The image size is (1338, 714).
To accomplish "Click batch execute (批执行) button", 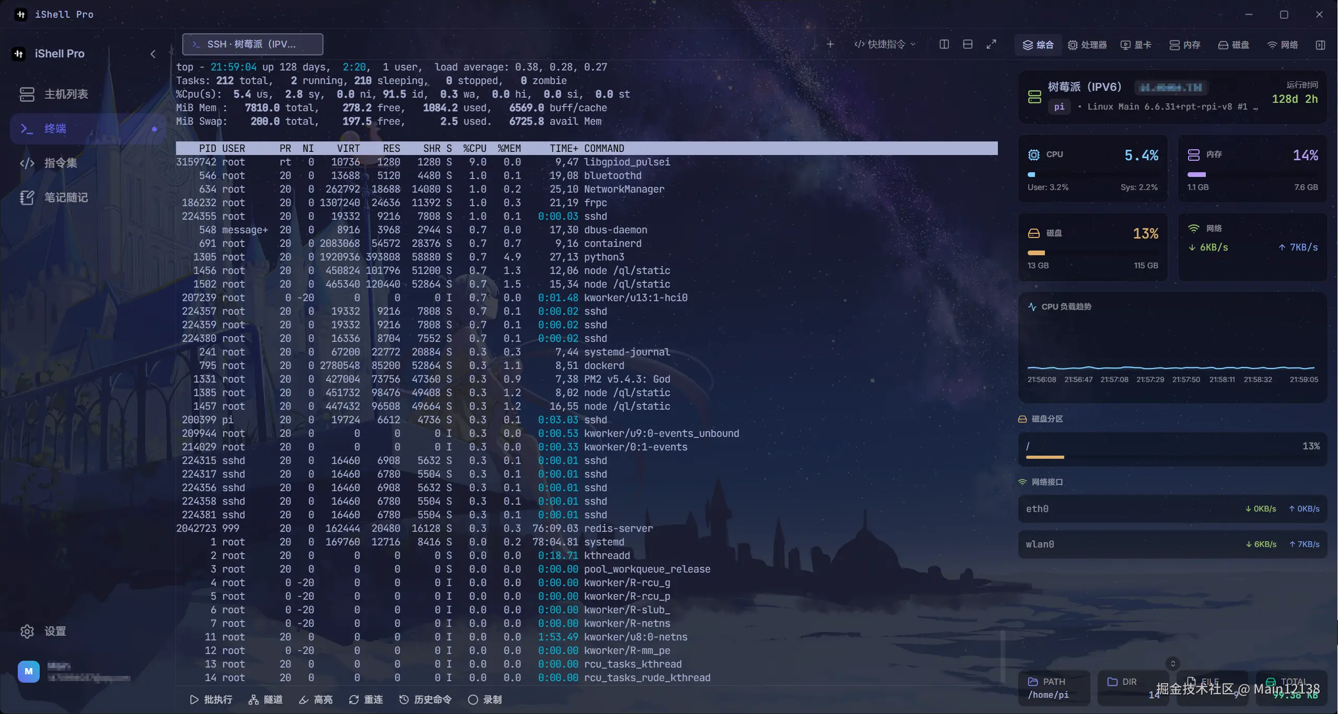I will click(211, 699).
